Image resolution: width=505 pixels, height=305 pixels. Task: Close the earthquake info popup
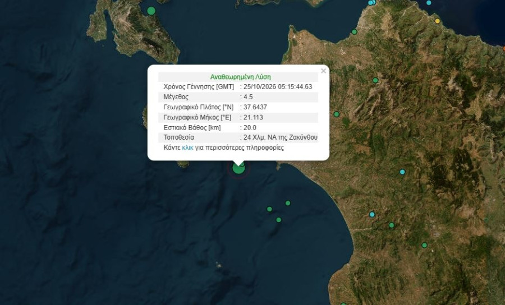pyautogui.click(x=323, y=71)
